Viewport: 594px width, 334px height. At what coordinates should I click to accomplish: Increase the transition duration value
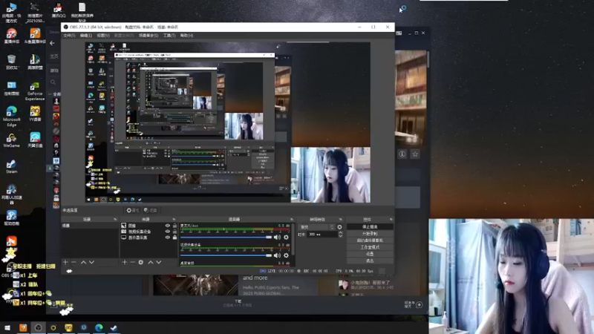tap(340, 233)
